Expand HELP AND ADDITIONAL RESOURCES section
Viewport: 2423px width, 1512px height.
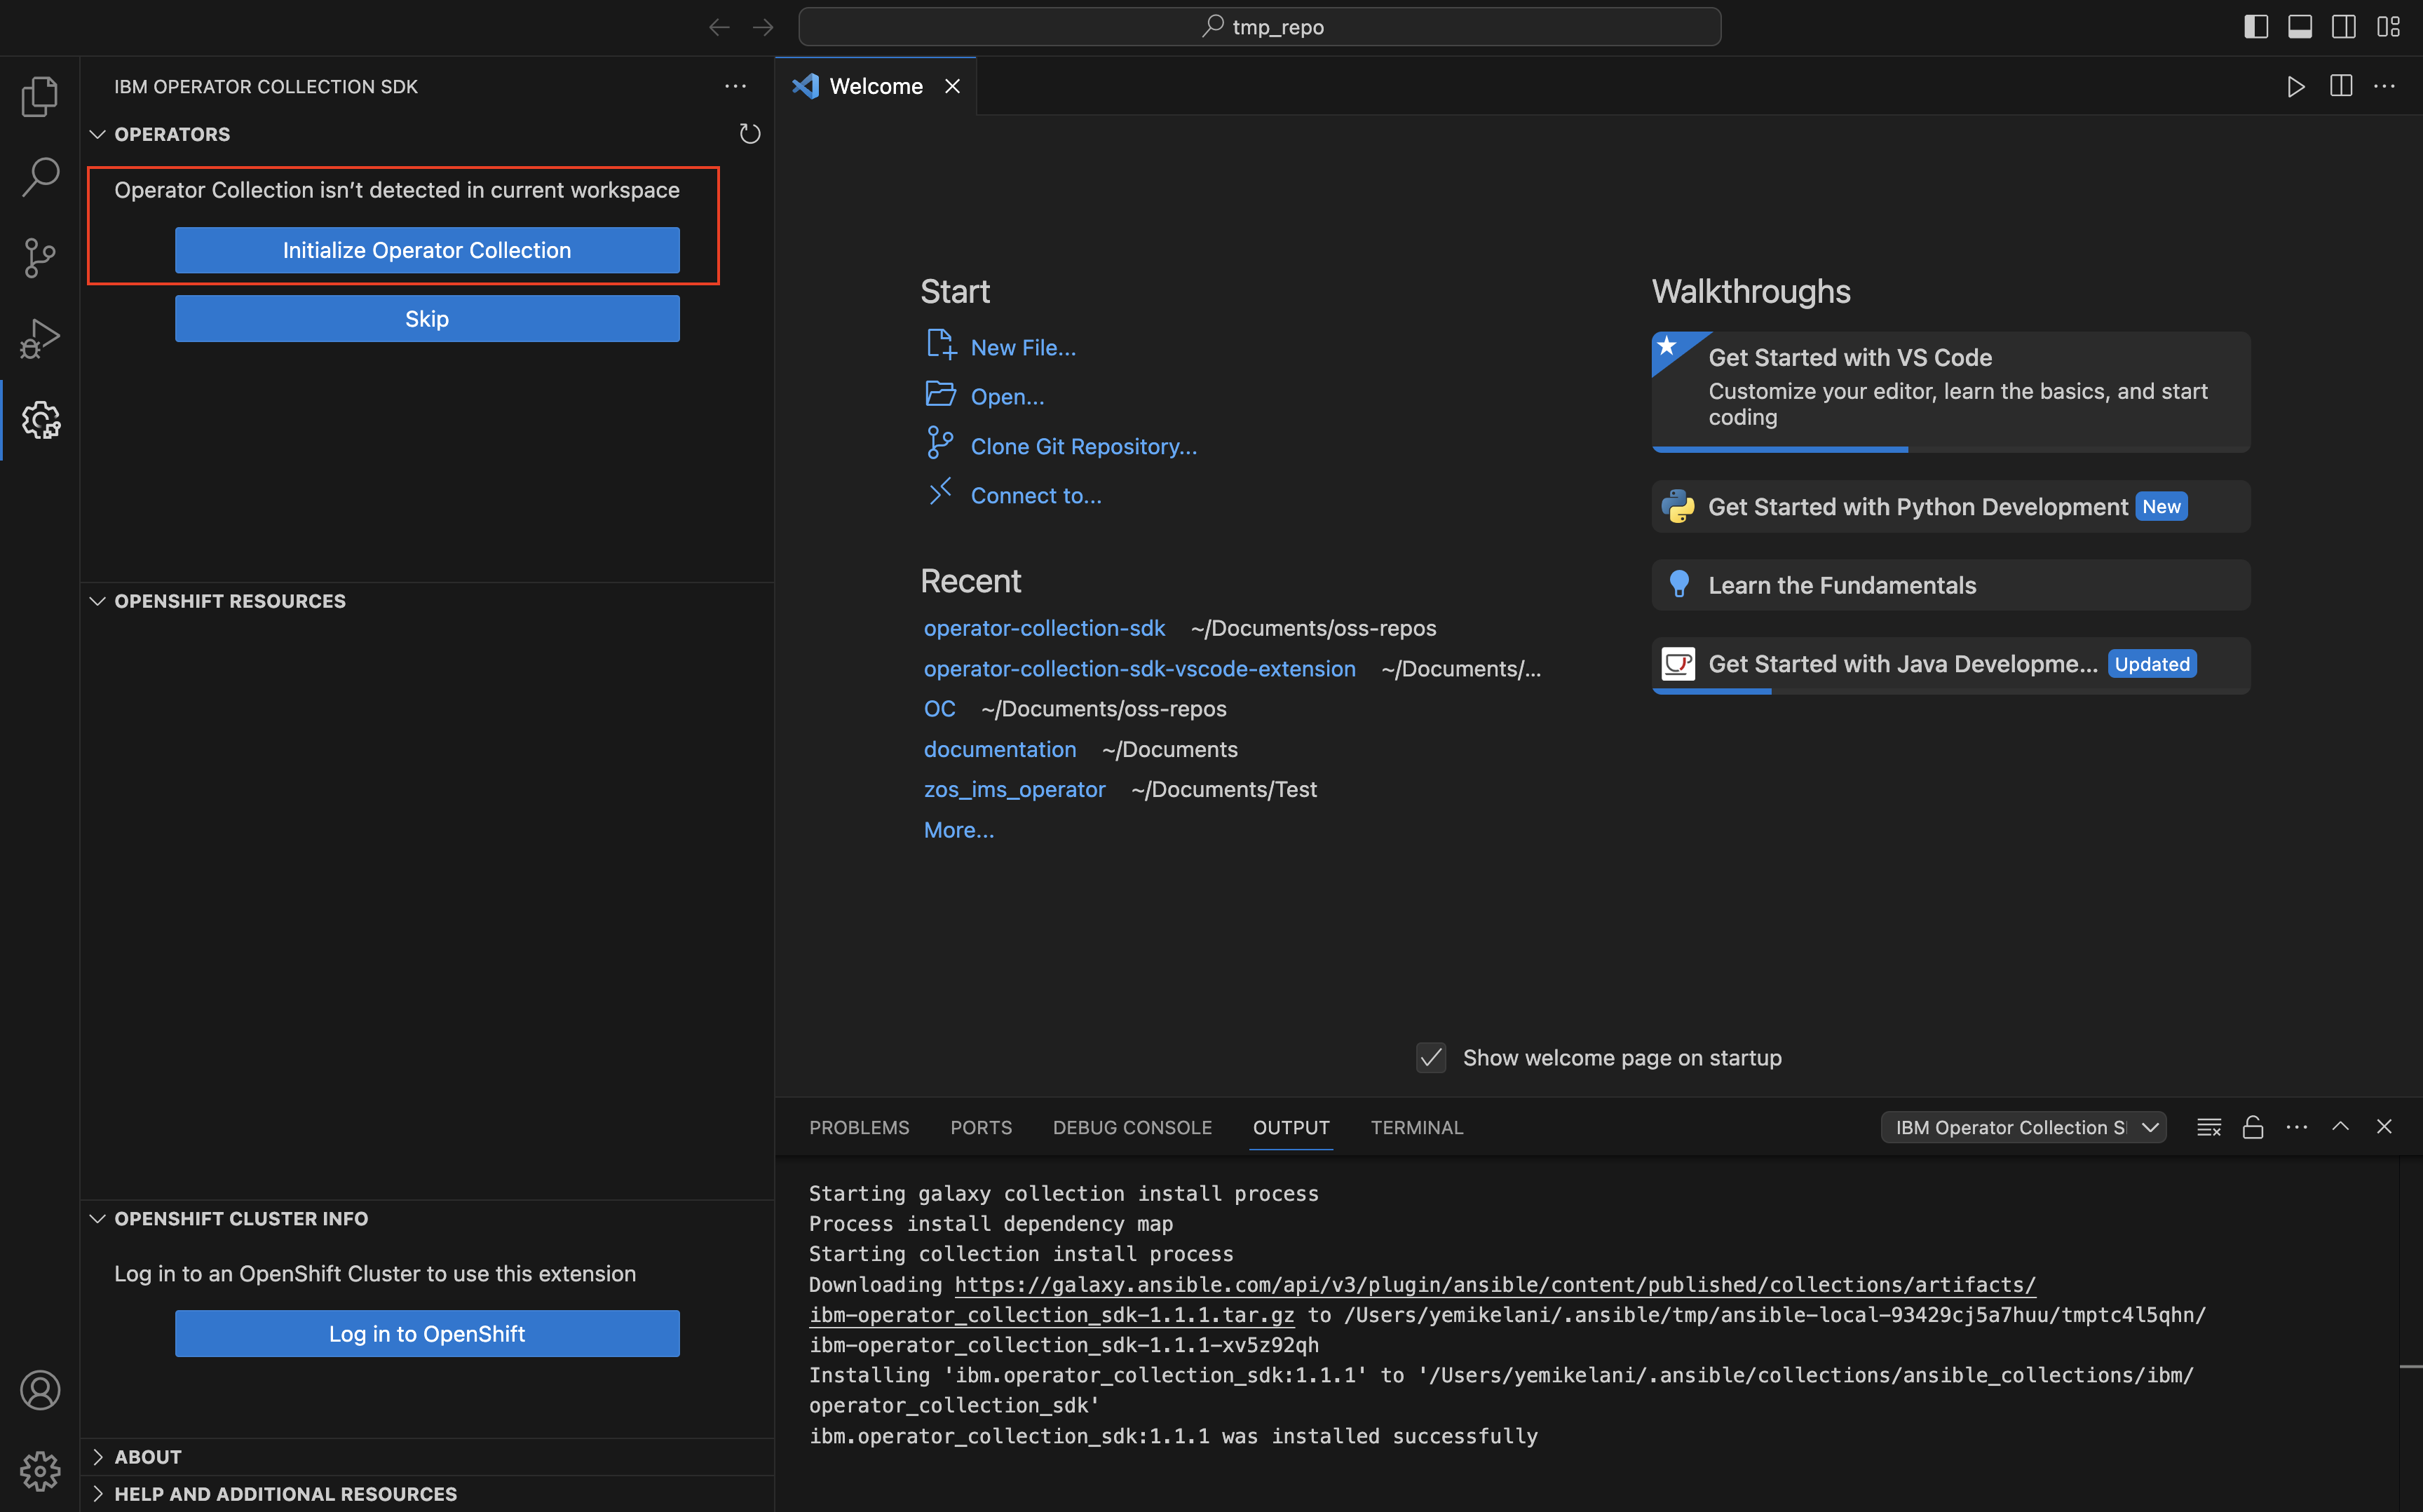97,1494
